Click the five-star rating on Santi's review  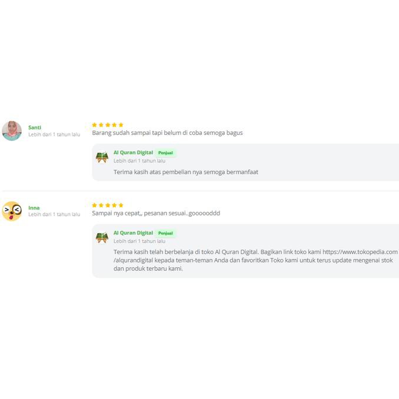108,125
